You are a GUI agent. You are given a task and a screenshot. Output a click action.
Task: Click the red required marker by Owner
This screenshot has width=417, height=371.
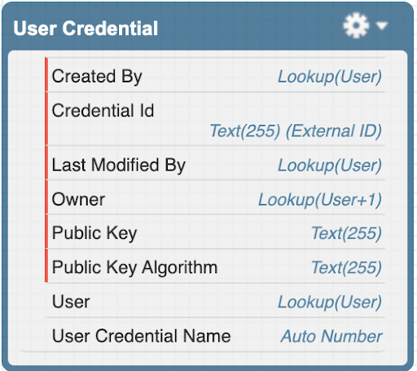(46, 197)
